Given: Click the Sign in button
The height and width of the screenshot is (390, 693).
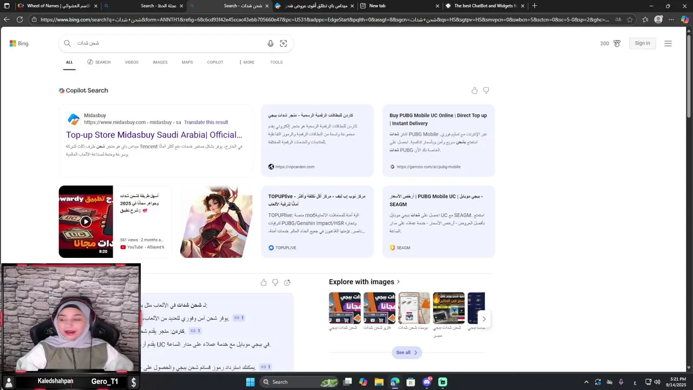Looking at the screenshot, I should 643,43.
